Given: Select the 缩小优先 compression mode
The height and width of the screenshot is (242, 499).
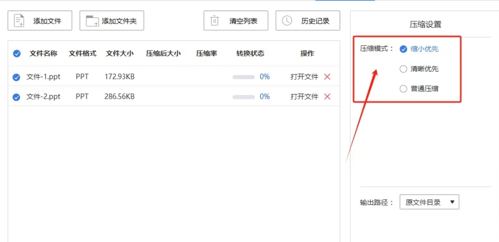Looking at the screenshot, I should point(404,49).
